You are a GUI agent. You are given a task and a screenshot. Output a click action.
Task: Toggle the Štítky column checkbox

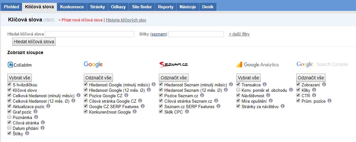click(9, 133)
